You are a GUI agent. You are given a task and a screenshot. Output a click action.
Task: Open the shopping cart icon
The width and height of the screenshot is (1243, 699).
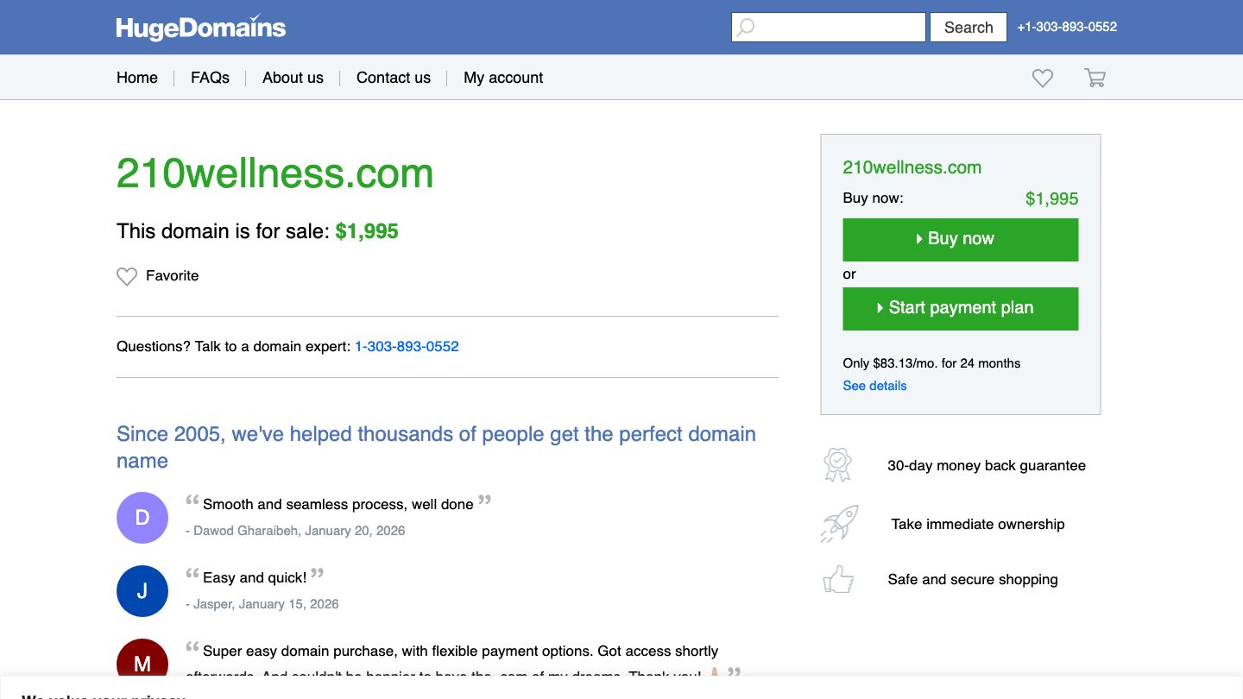tap(1095, 79)
